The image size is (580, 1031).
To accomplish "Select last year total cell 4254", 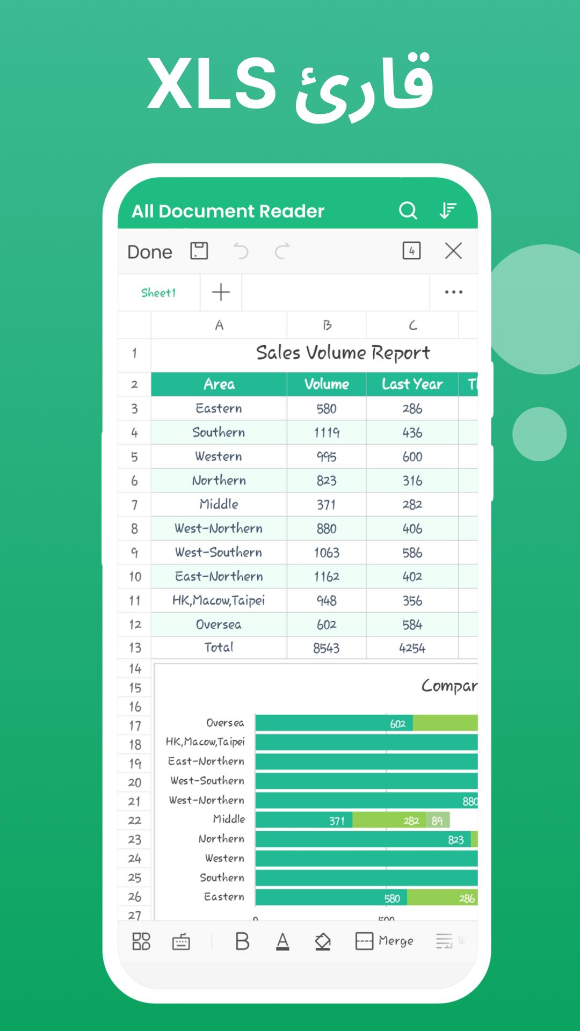I will tap(412, 648).
